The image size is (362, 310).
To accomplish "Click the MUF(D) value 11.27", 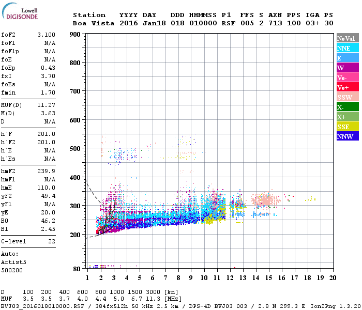I will point(46,105).
